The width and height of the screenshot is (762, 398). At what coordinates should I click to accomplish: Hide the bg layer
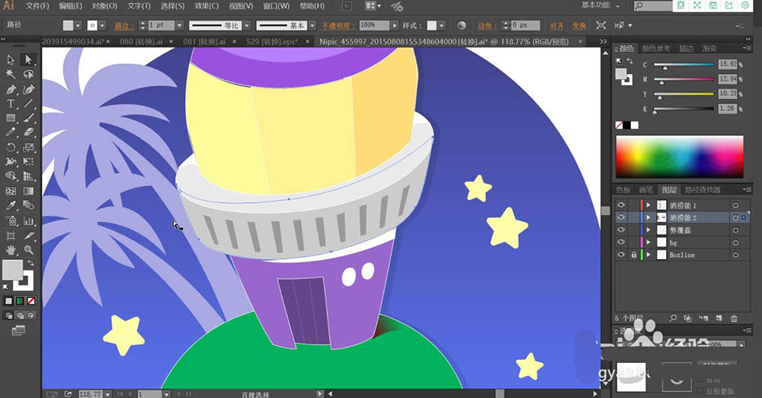click(x=621, y=242)
